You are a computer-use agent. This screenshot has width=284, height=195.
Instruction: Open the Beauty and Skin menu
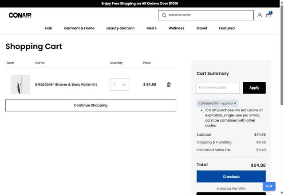click(120, 28)
